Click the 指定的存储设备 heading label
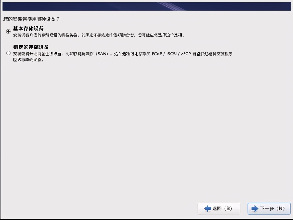The image size is (293, 220). 31,47
